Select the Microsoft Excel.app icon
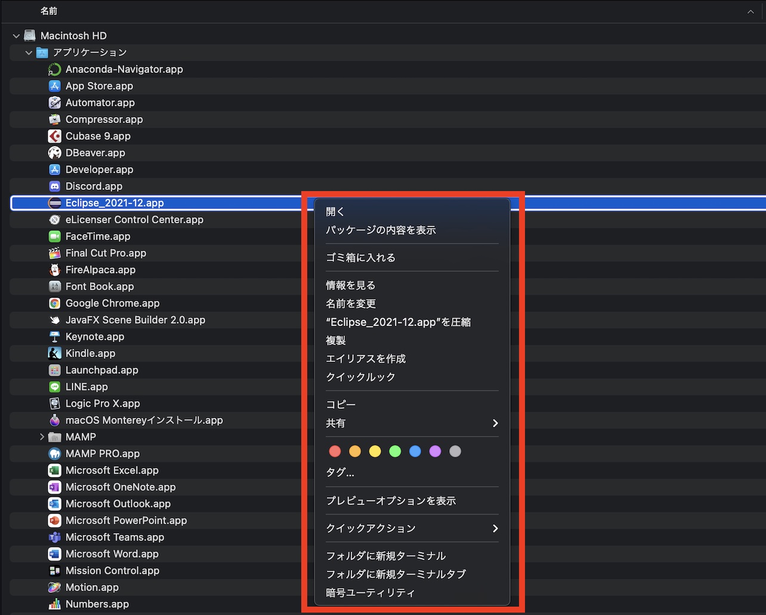The image size is (766, 615). point(54,471)
